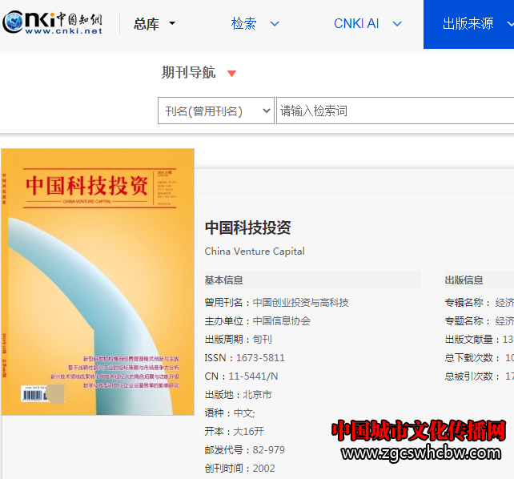Click the 中国科技投资 journal title

coord(247,227)
